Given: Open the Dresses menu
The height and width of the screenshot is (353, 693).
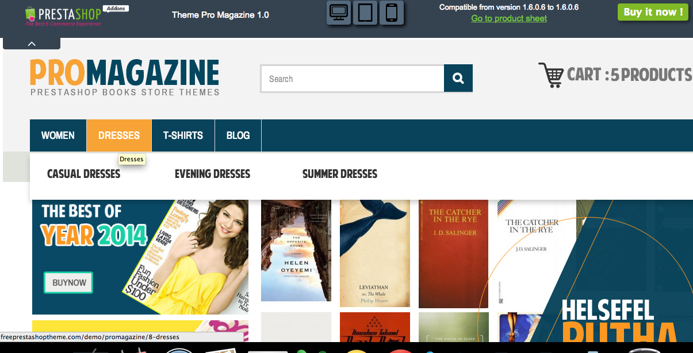Looking at the screenshot, I should 119,135.
